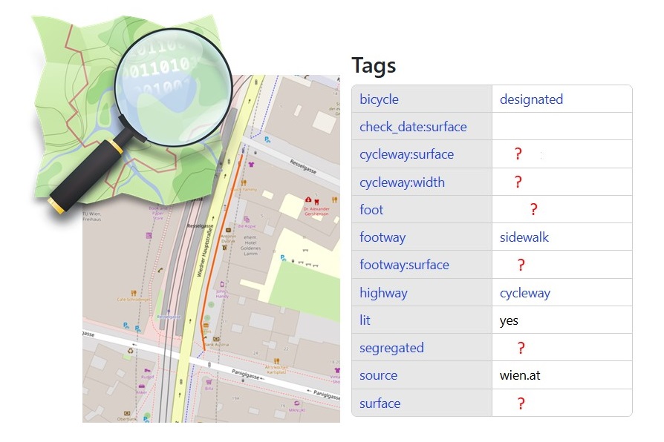Click the segregated tag key link

point(391,348)
